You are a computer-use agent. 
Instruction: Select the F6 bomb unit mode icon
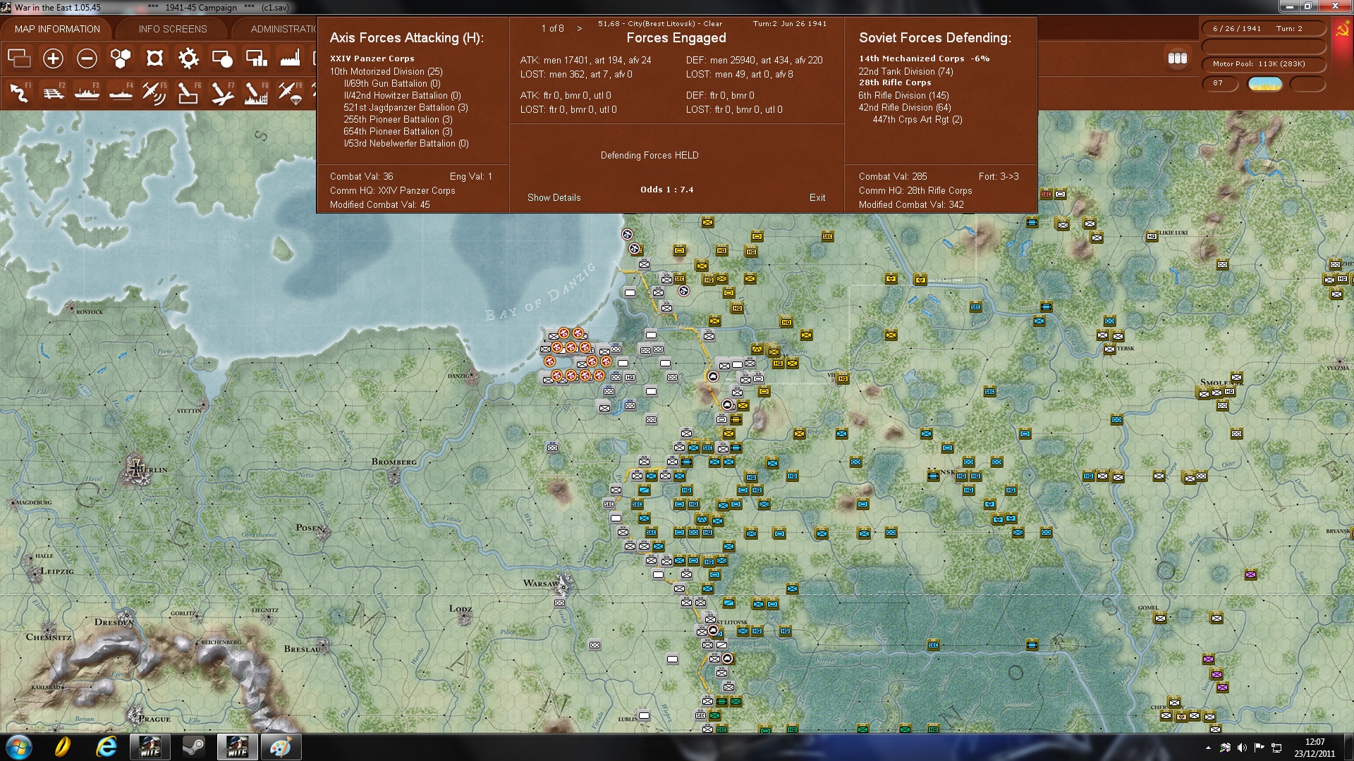click(x=188, y=92)
